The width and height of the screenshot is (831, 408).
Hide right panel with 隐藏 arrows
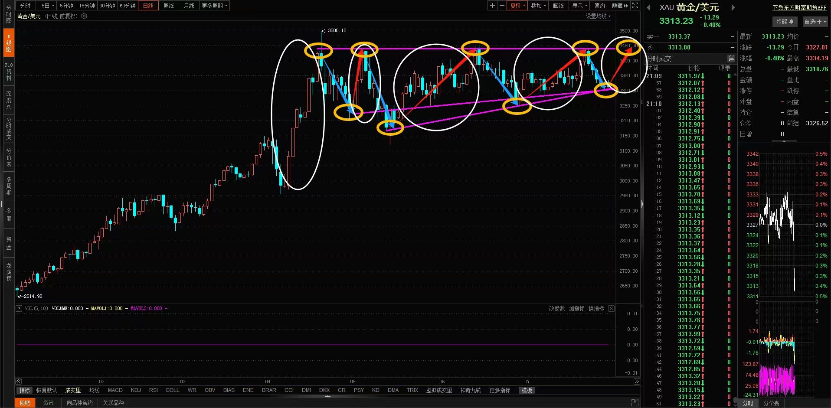tap(620, 6)
